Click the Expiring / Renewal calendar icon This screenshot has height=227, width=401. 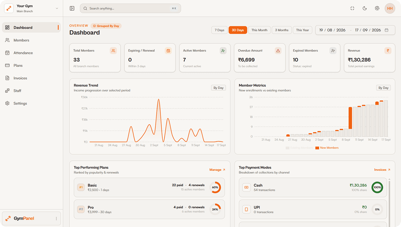click(168, 51)
